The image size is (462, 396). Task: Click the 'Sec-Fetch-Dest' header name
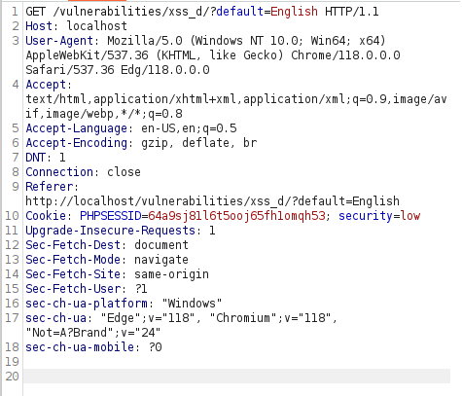[x=73, y=245]
